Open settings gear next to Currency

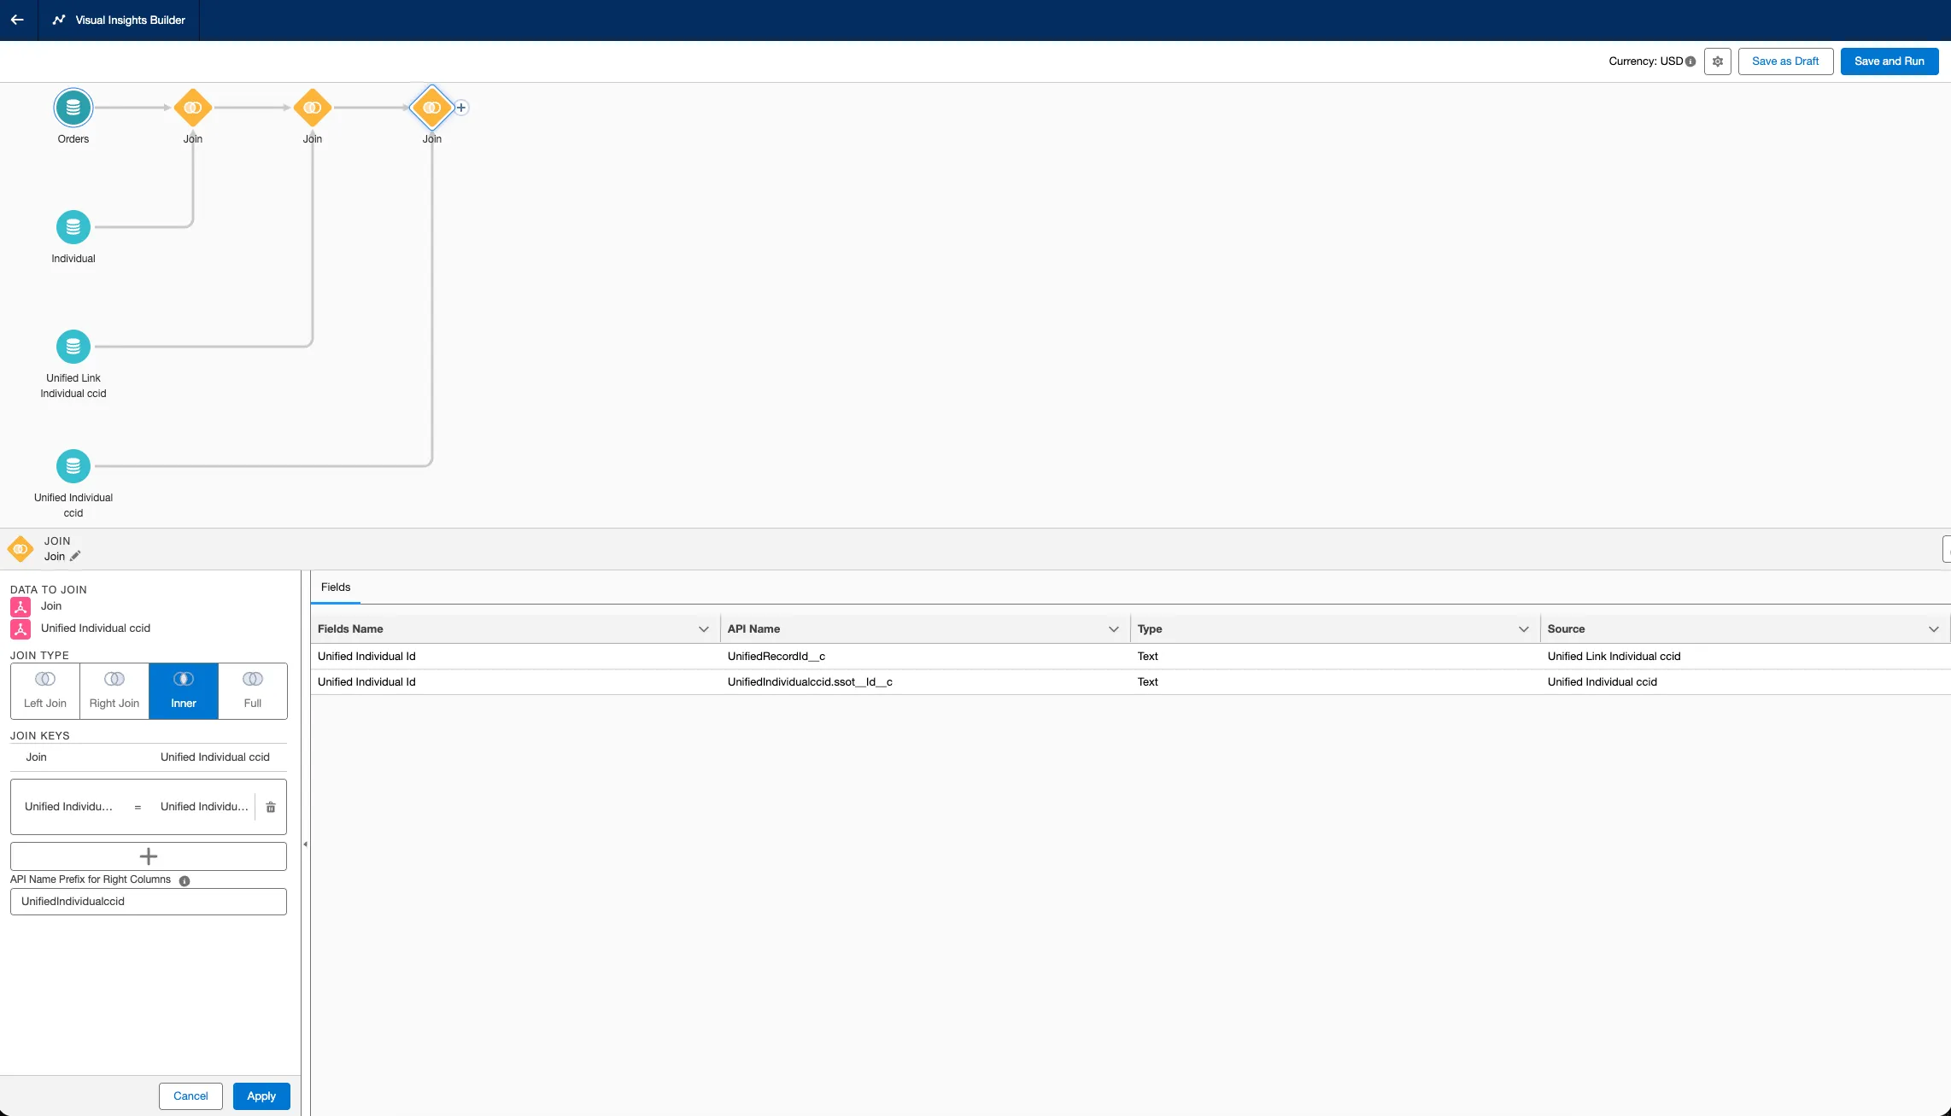coord(1717,61)
